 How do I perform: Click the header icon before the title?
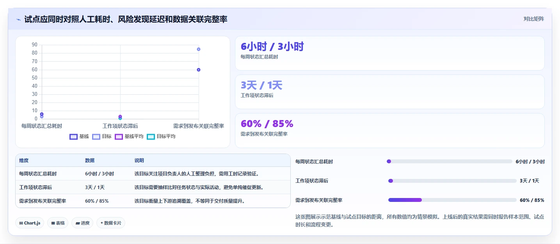[x=18, y=19]
